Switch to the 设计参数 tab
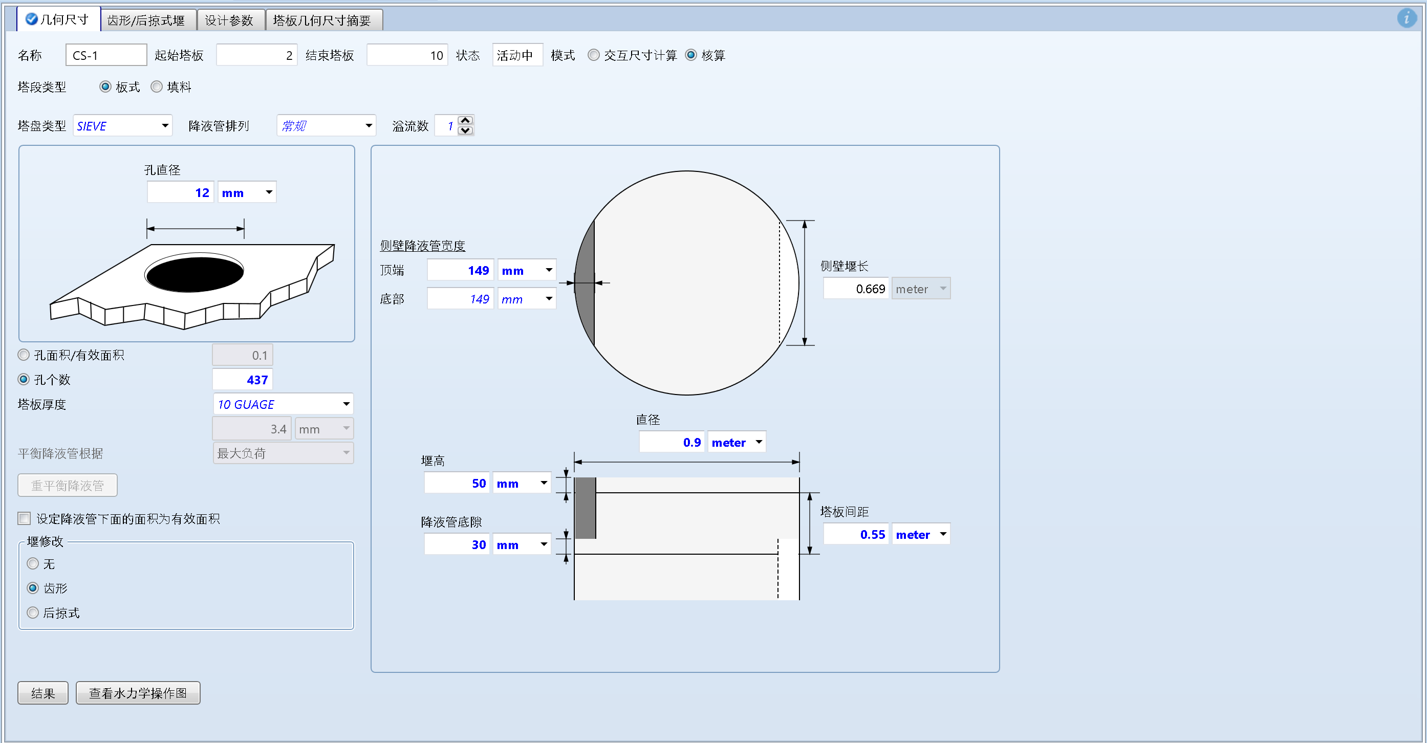Screen dimensions: 1427x743 [229, 20]
